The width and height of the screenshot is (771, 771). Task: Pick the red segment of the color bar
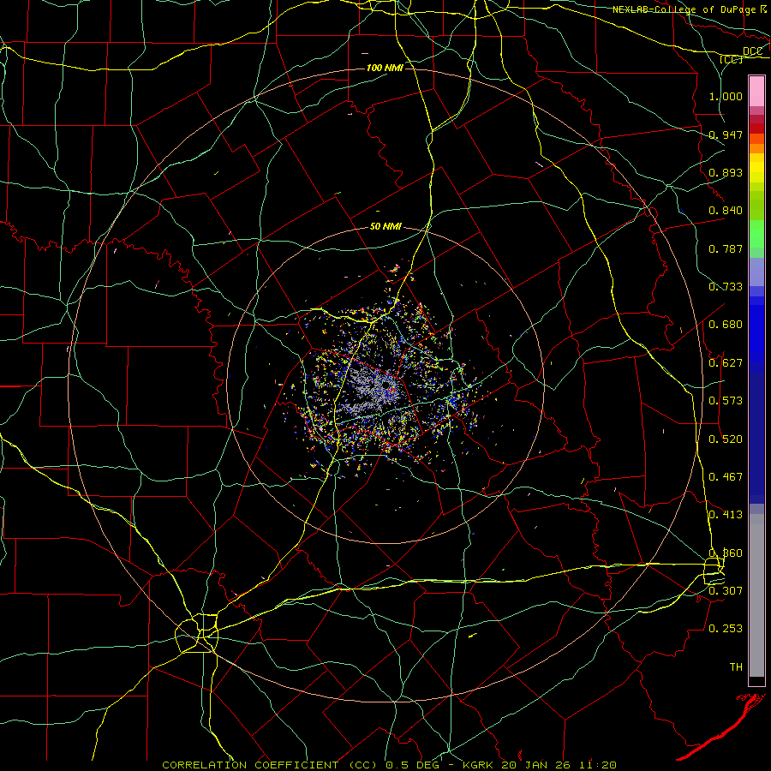tap(756, 128)
